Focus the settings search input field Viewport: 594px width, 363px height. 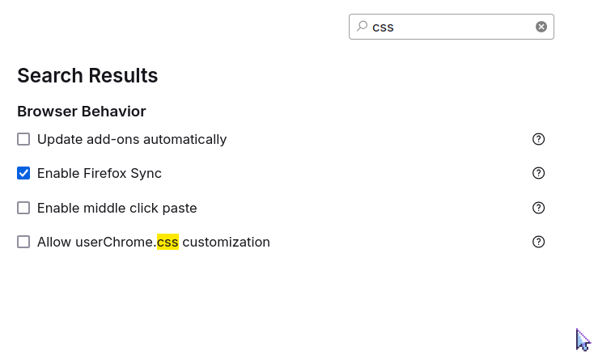(452, 27)
